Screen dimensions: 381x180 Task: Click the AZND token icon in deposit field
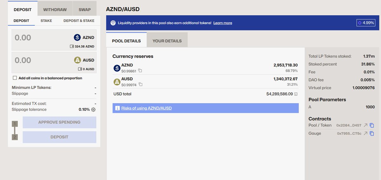(x=77, y=37)
